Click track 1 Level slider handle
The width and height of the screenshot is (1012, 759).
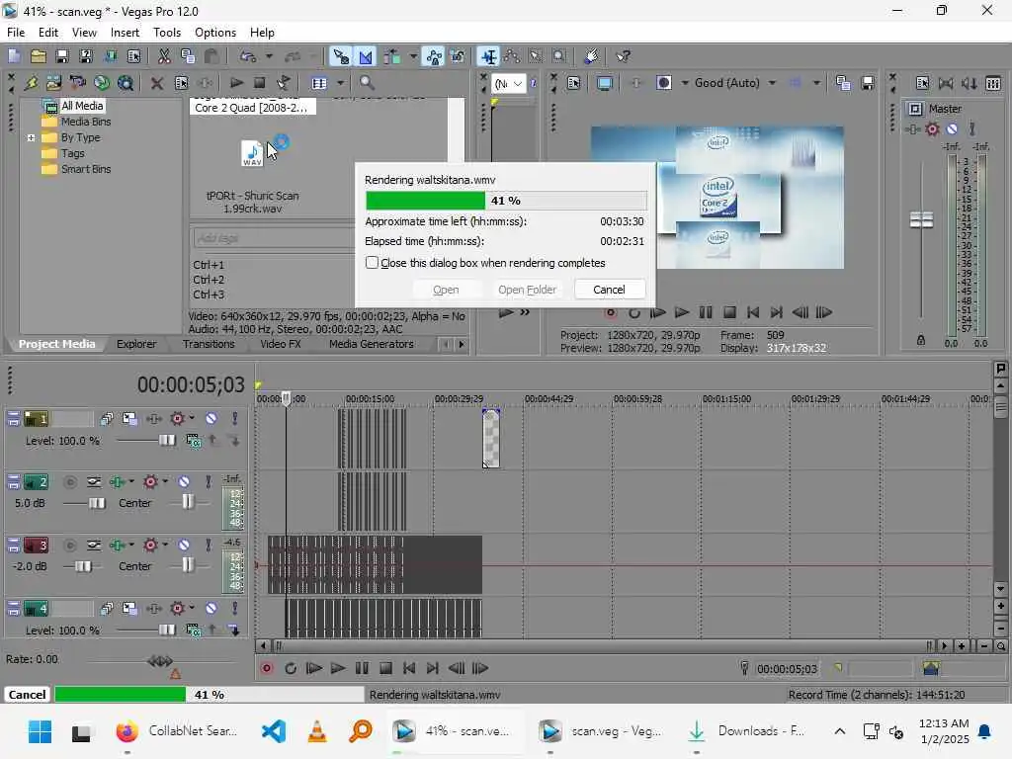tap(166, 440)
